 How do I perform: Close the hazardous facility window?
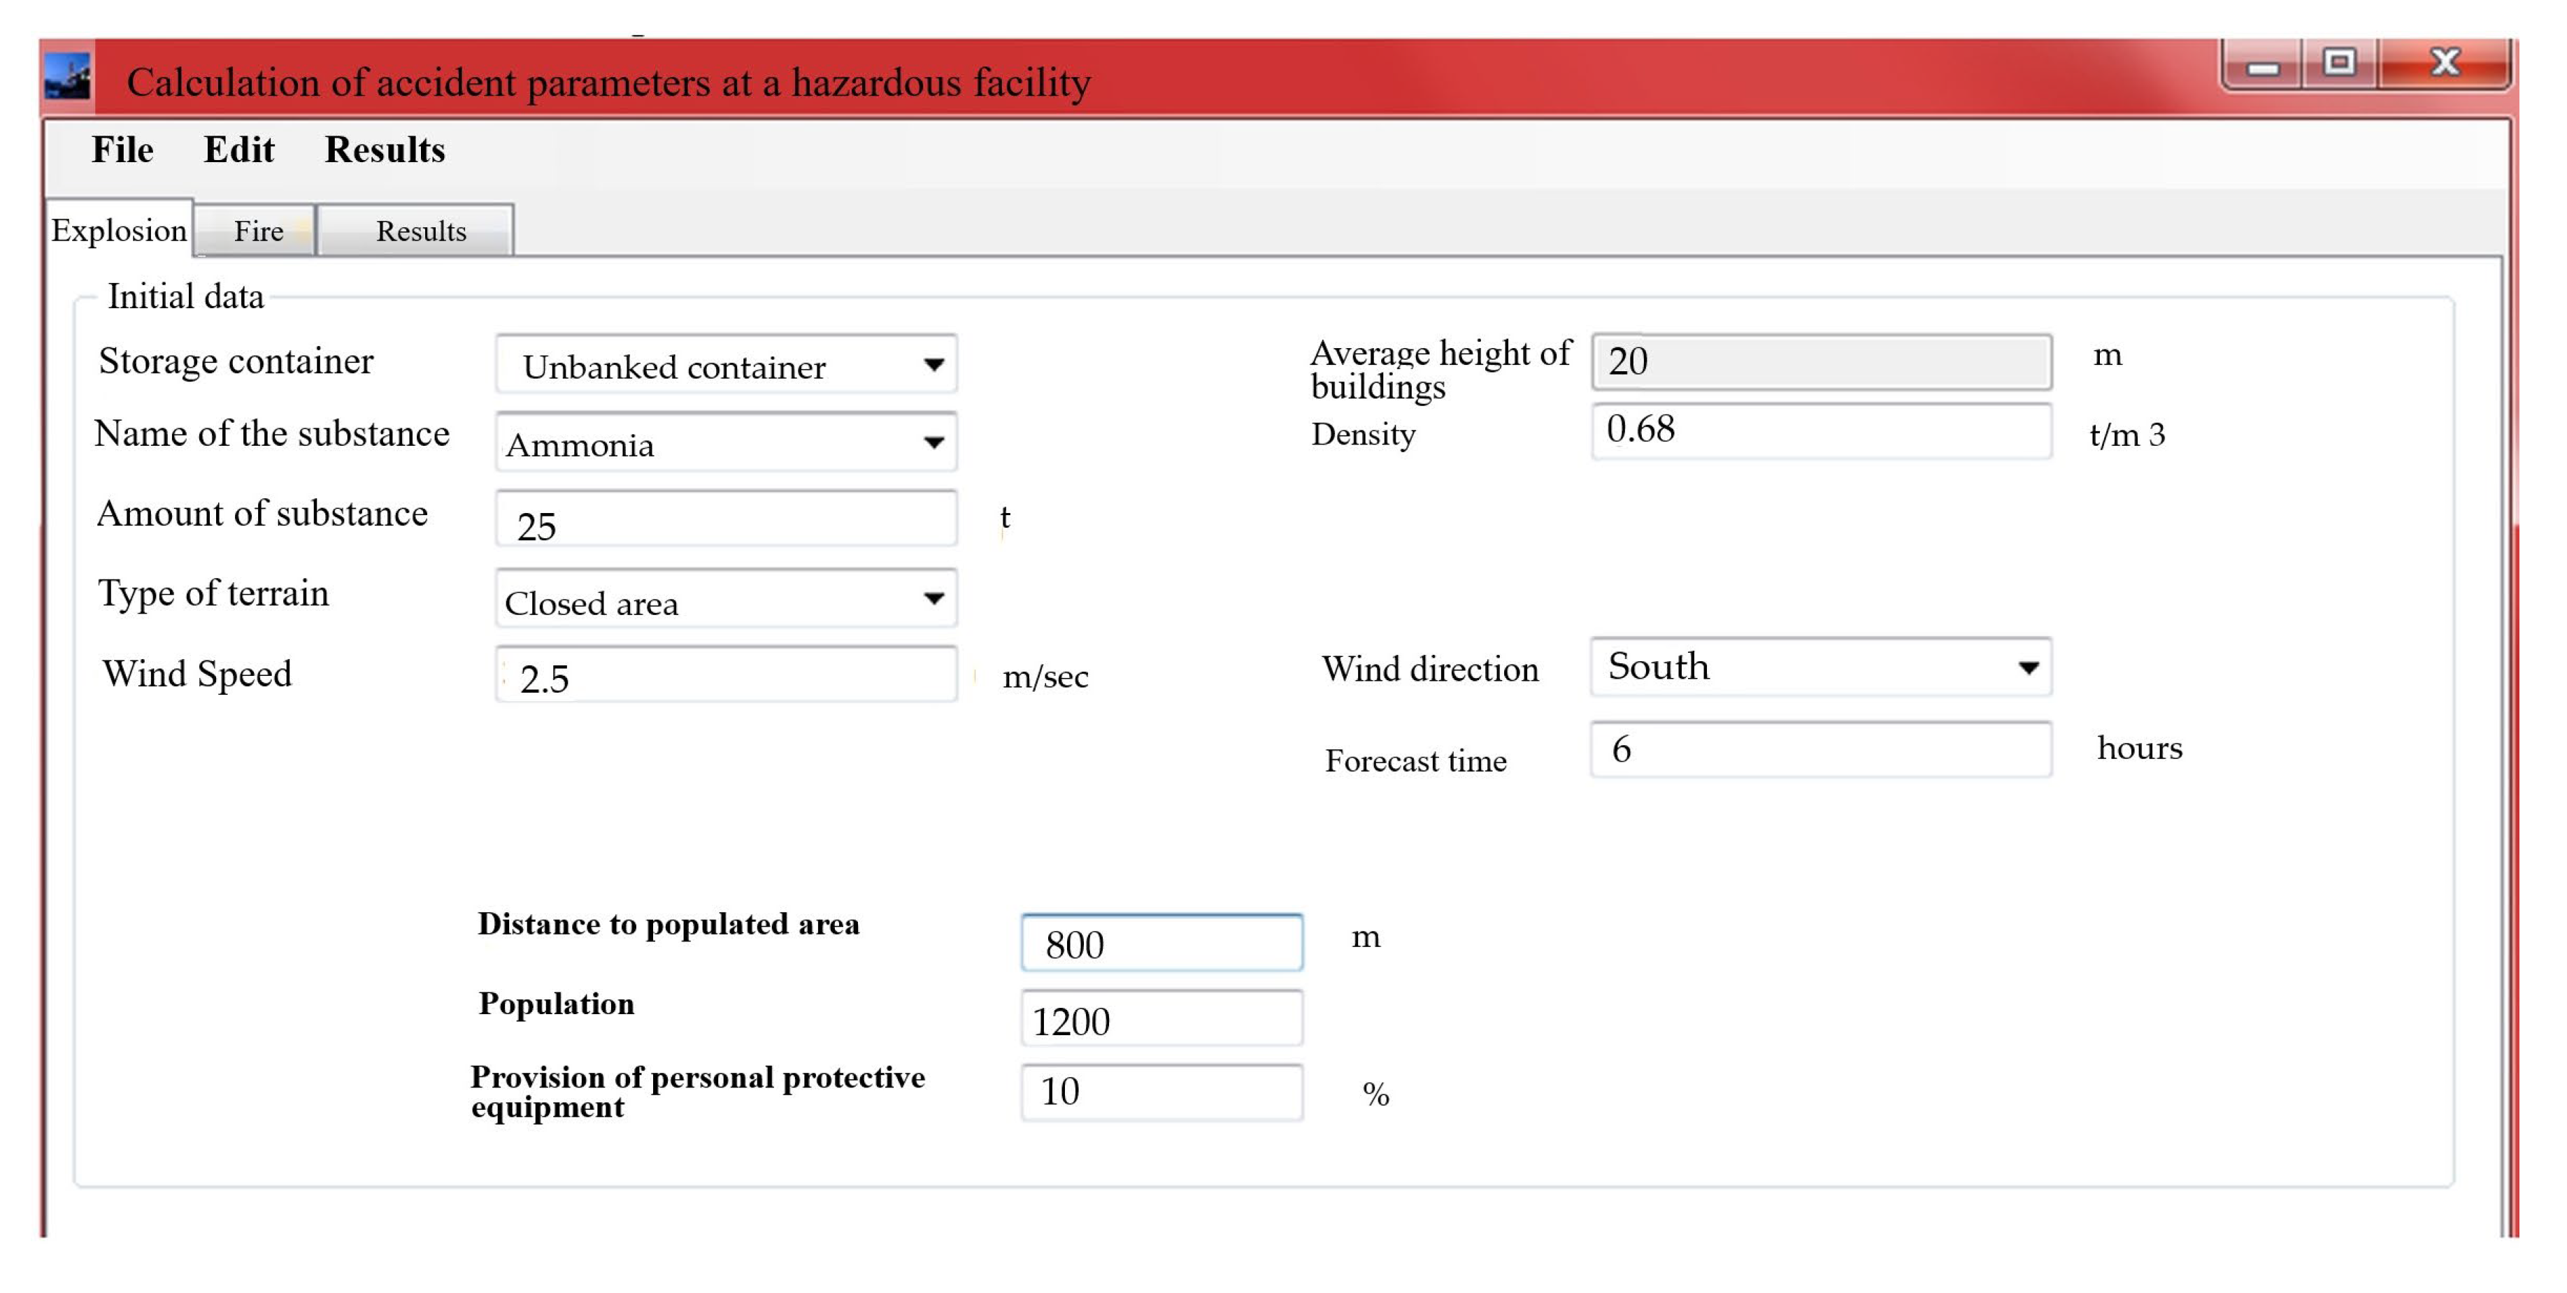coord(2445,64)
